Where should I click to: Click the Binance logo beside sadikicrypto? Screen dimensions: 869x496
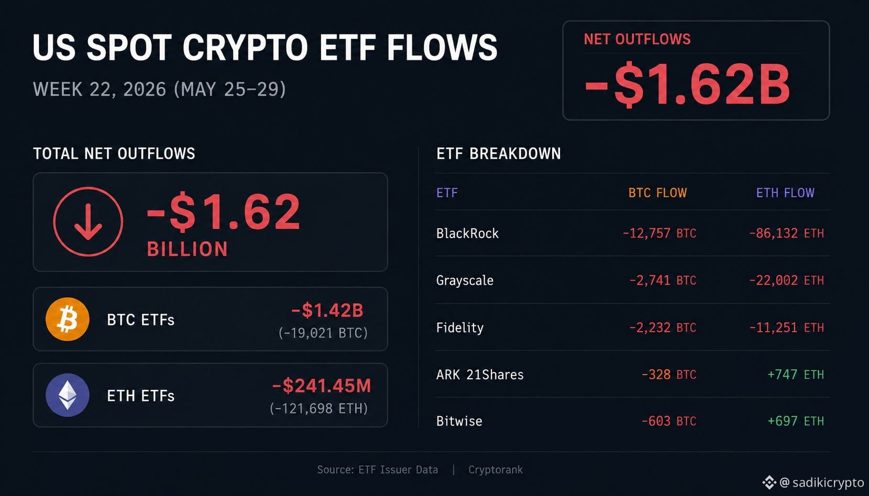click(769, 482)
